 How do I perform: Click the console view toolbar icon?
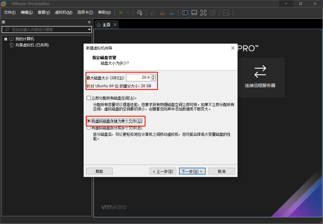[x=226, y=13]
